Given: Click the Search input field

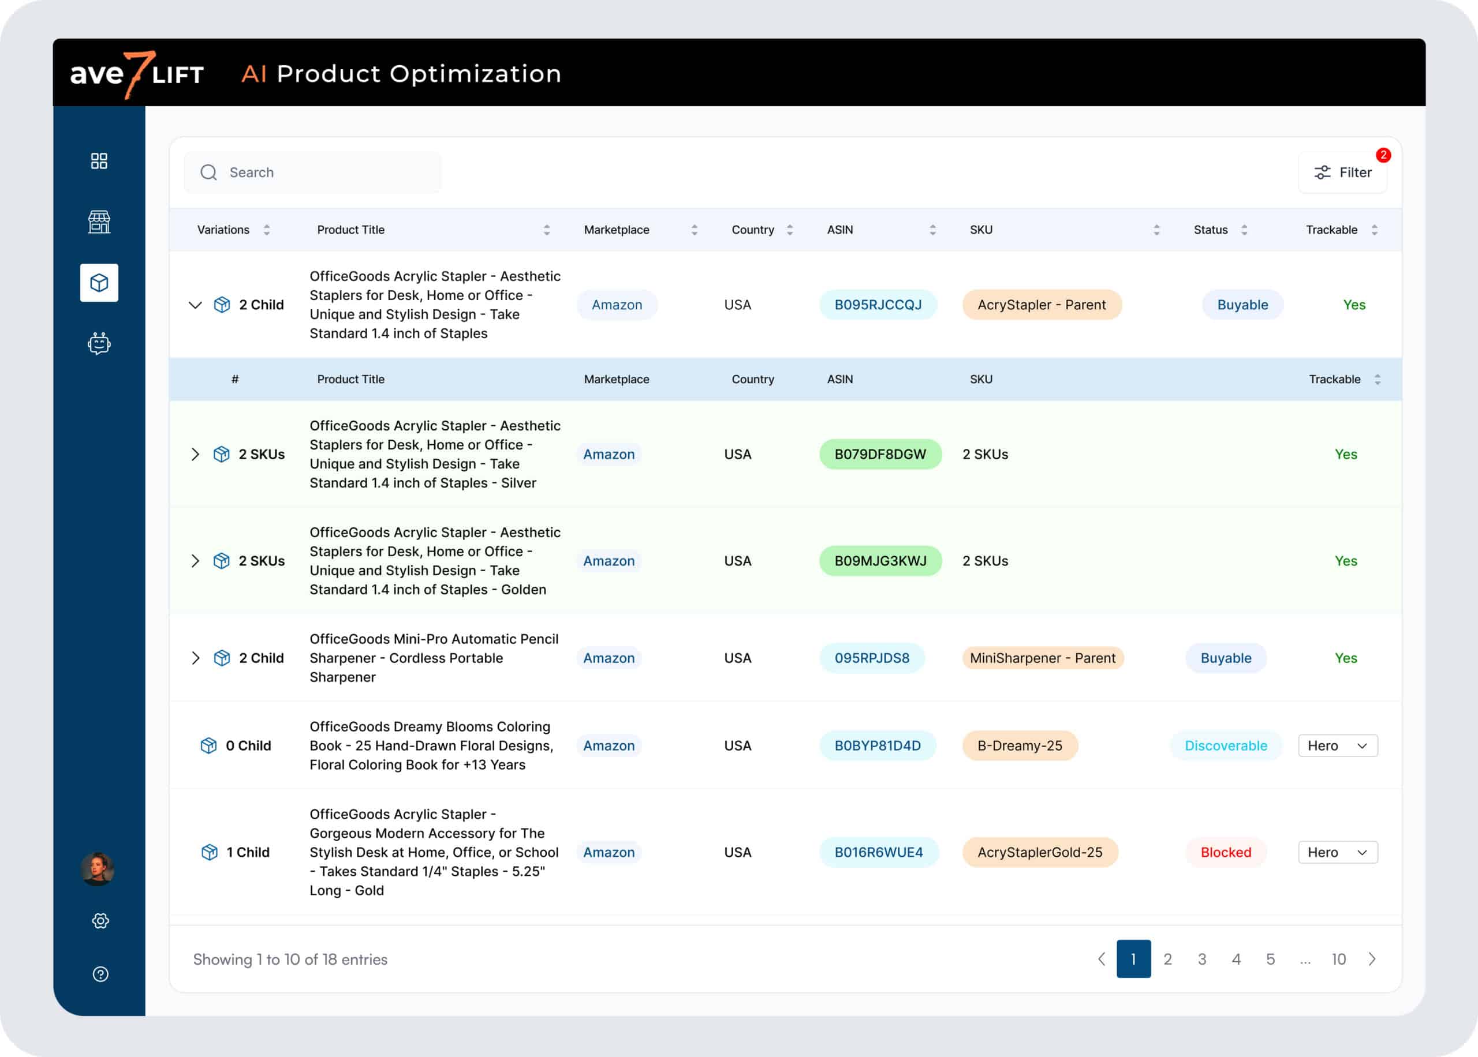Looking at the screenshot, I should point(312,173).
